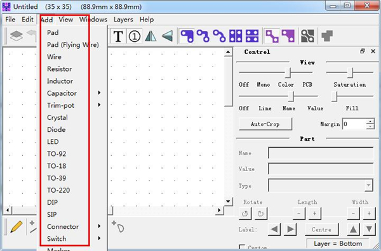Click the gray connected pads toolbar icon
Image resolution: width=381 pixels, height=251 pixels.
pyautogui.click(x=307, y=36)
